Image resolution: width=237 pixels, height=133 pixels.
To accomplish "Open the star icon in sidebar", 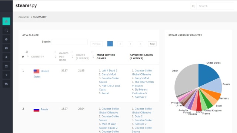I will (x=6, y=57).
